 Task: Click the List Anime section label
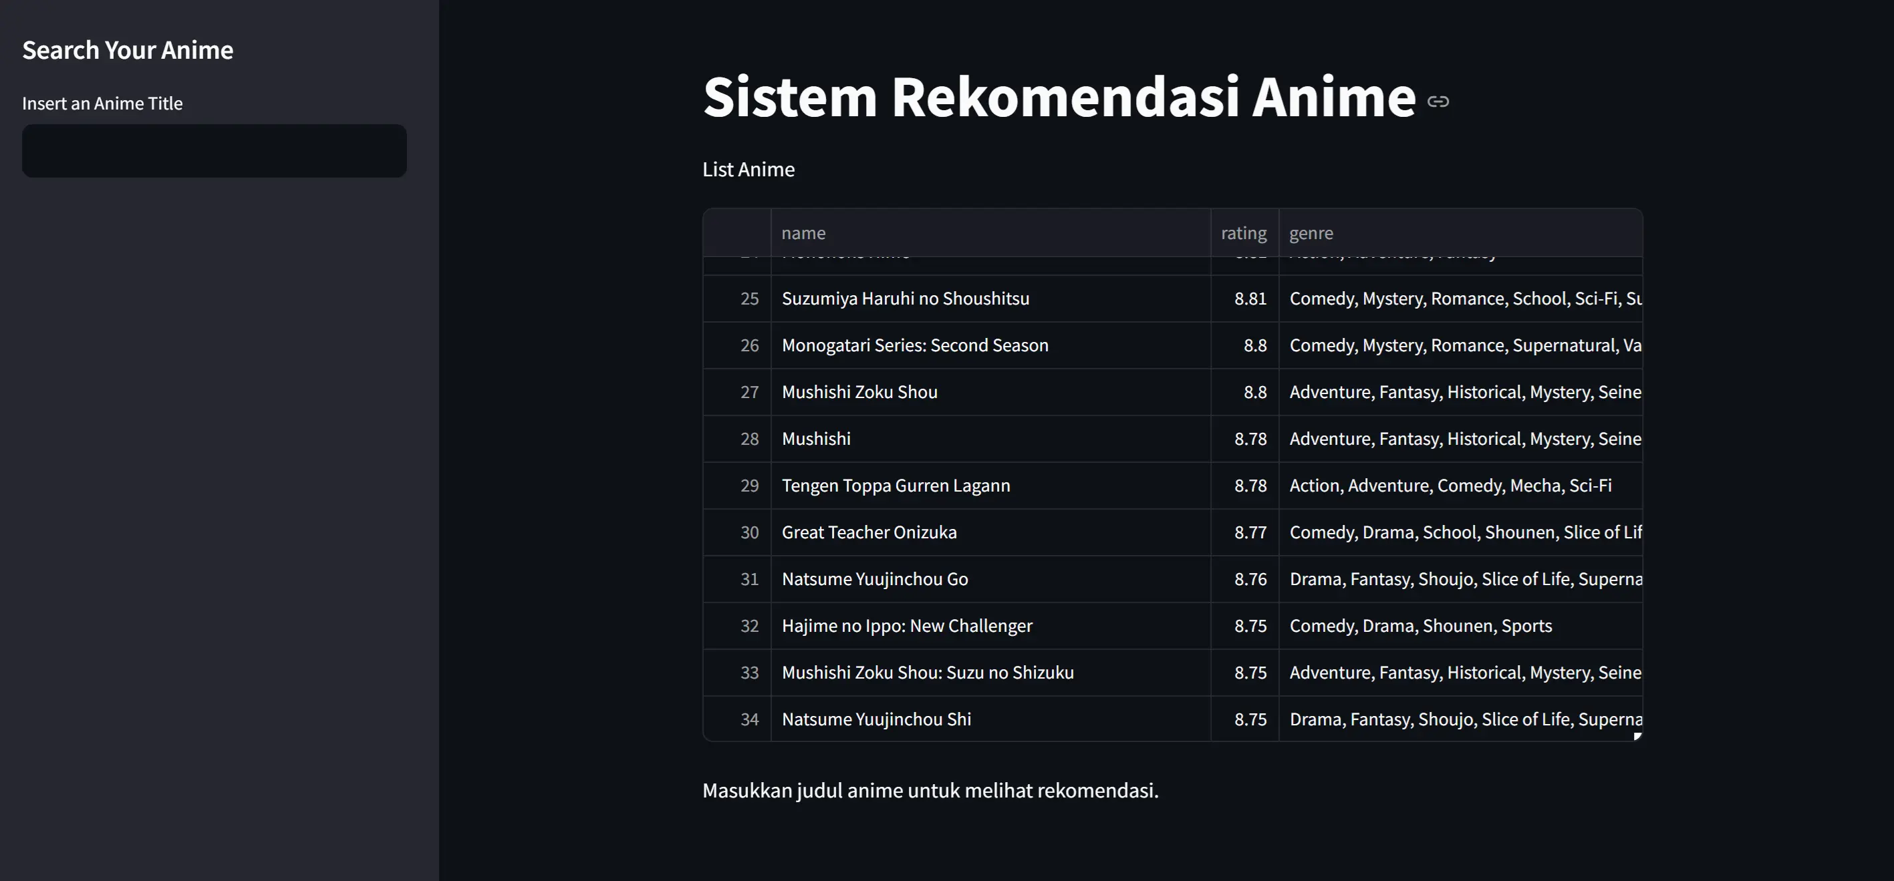pos(748,169)
